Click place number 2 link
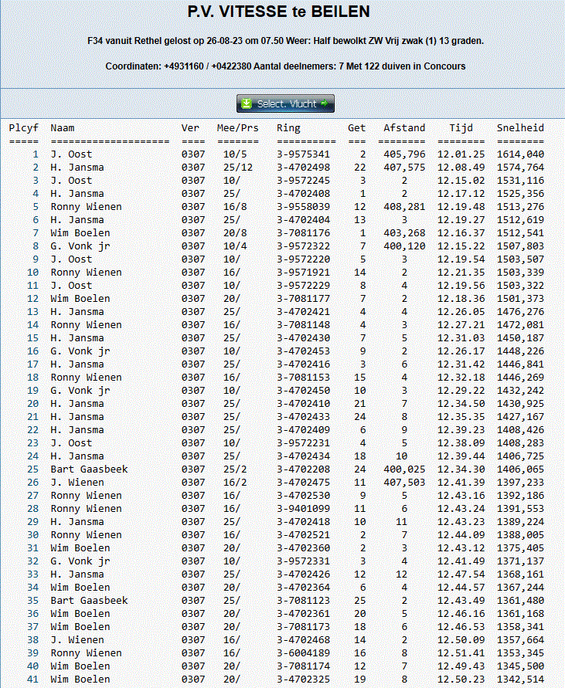The width and height of the screenshot is (565, 688). point(36,168)
